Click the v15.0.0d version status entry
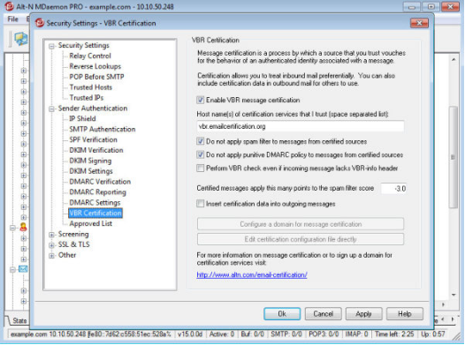465x345 pixels. [x=190, y=334]
